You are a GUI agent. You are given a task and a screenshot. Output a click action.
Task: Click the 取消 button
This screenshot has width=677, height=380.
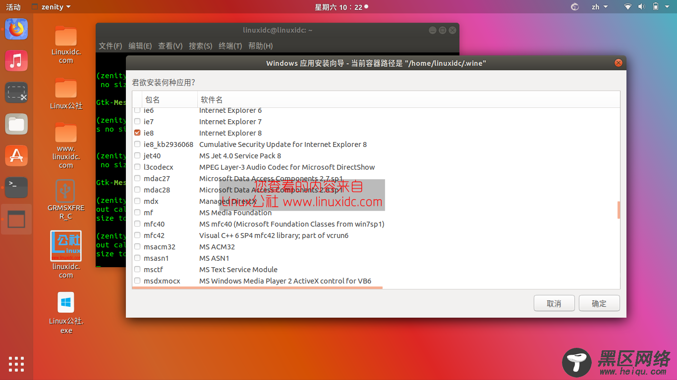tap(554, 303)
